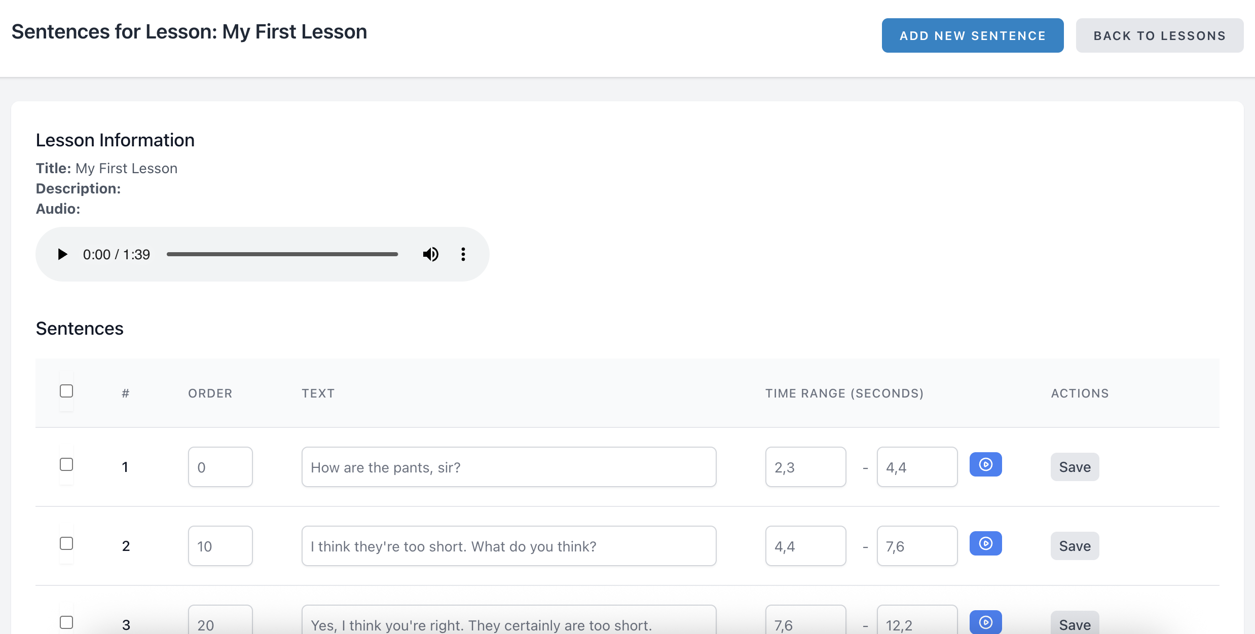Image resolution: width=1255 pixels, height=634 pixels.
Task: Open audio player more options menu
Action: tap(463, 254)
